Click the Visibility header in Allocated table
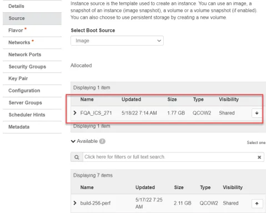 (229, 100)
